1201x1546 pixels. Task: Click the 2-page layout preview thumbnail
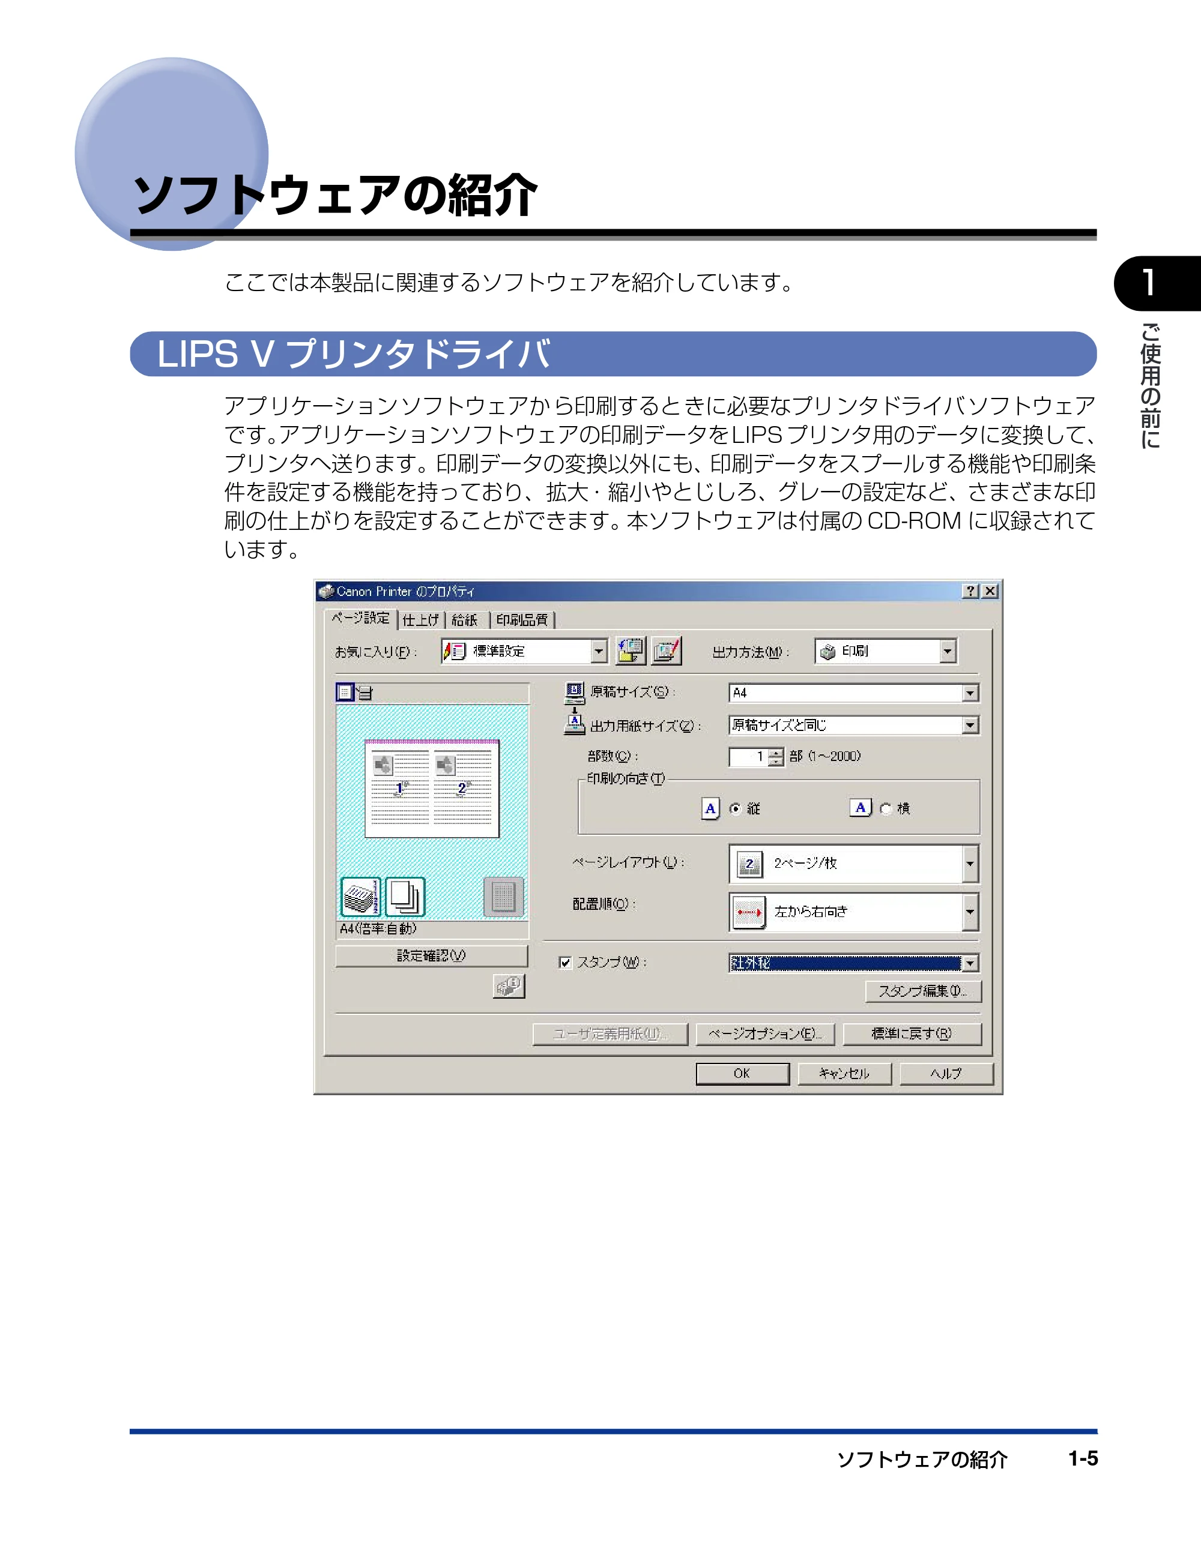[x=432, y=789]
